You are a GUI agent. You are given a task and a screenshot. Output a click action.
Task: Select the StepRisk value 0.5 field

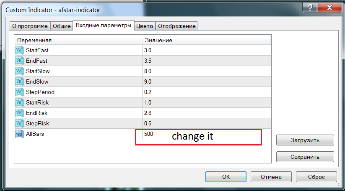point(205,123)
